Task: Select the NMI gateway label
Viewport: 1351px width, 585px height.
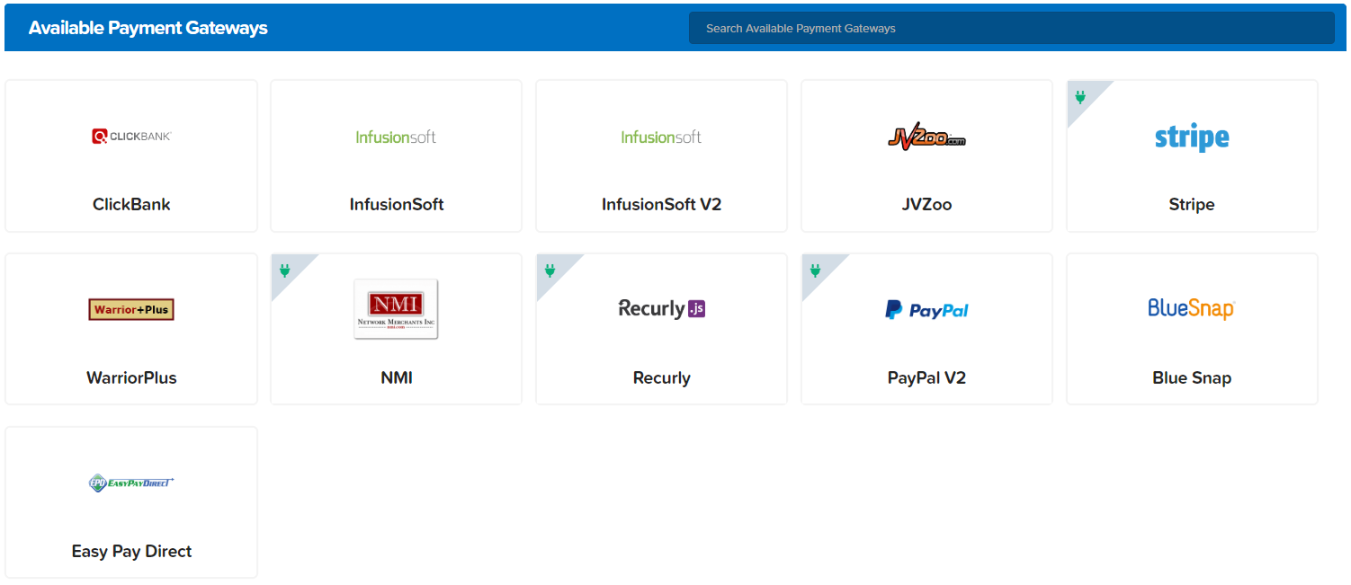Action: 397,377
